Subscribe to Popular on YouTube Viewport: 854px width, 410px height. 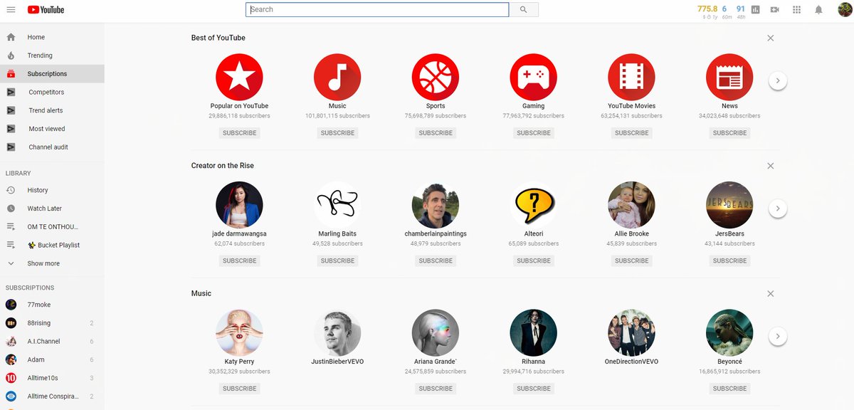[239, 133]
